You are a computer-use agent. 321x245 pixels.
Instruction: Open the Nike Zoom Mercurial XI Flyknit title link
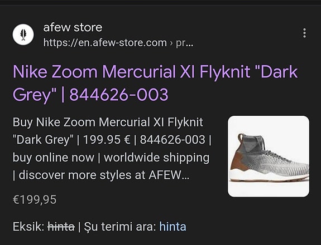click(x=155, y=83)
